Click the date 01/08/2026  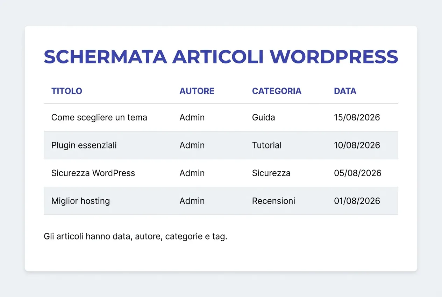pyautogui.click(x=357, y=201)
